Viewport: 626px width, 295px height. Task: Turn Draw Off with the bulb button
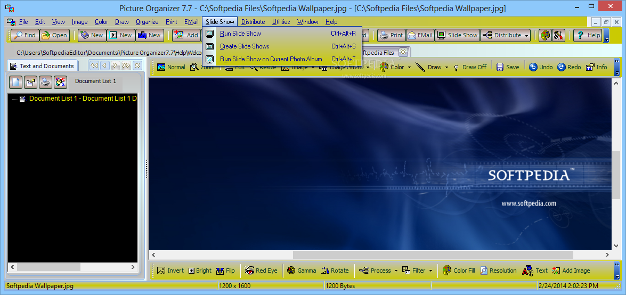tap(470, 67)
